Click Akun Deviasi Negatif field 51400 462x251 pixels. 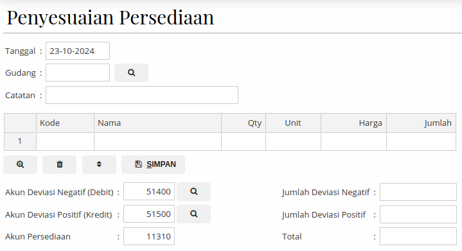coord(149,191)
